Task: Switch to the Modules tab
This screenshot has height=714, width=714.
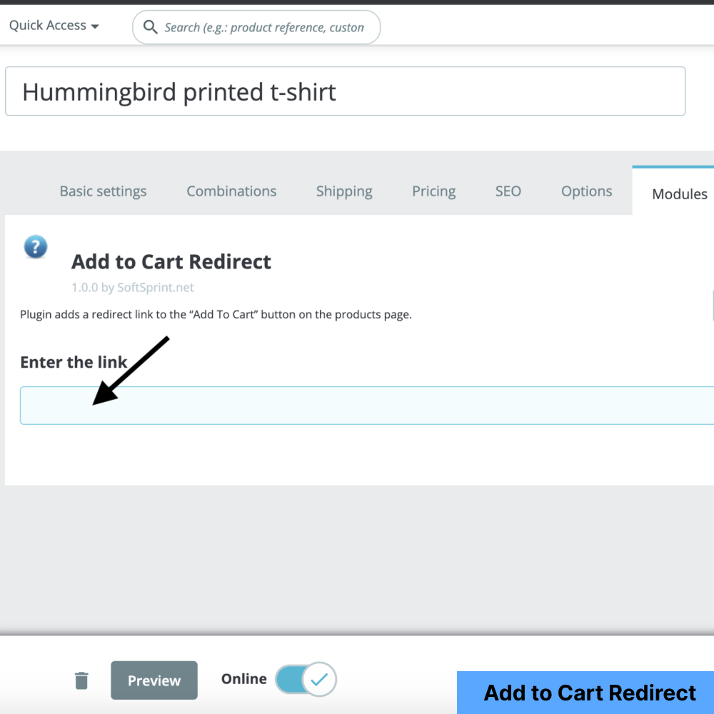Action: coord(679,193)
